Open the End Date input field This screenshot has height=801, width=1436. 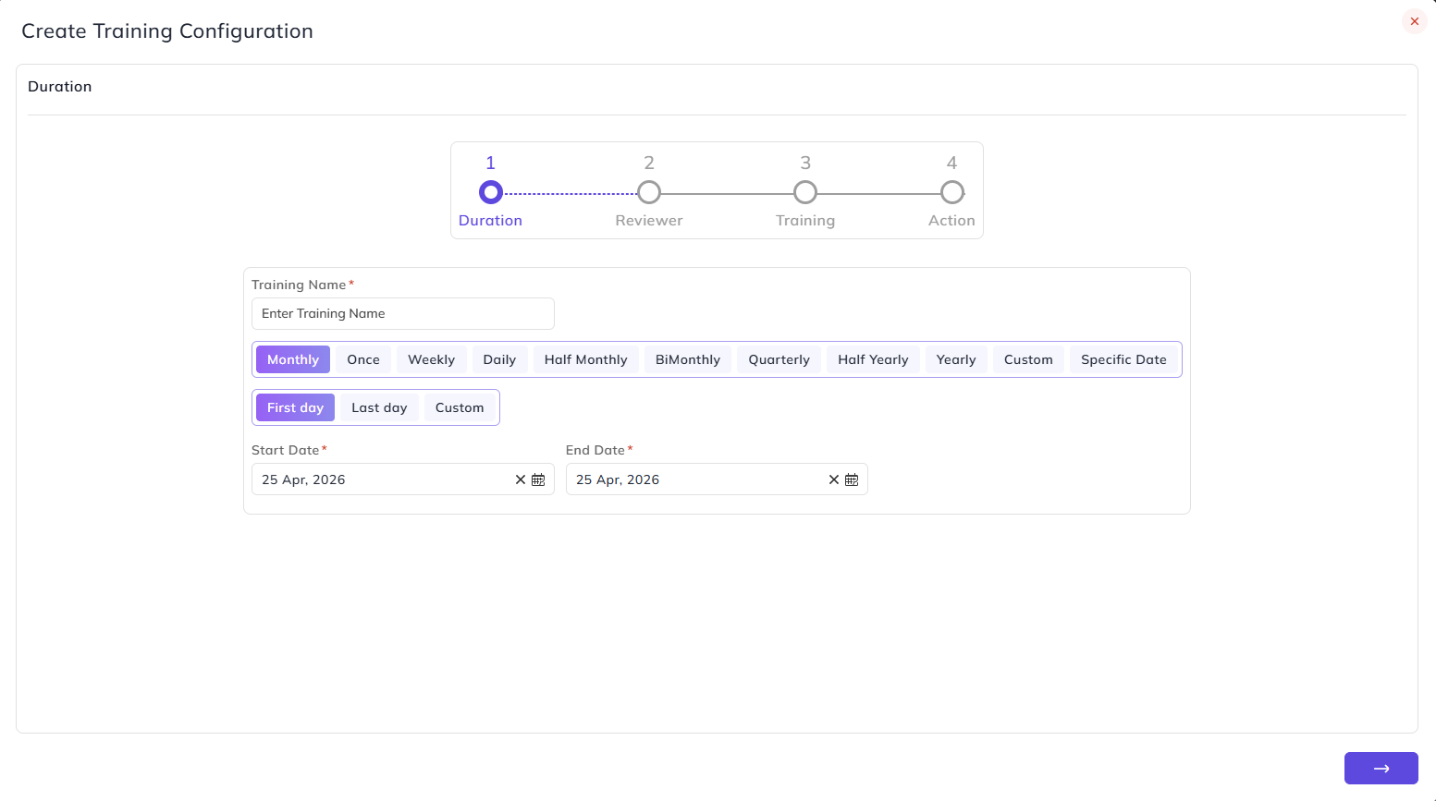click(717, 479)
